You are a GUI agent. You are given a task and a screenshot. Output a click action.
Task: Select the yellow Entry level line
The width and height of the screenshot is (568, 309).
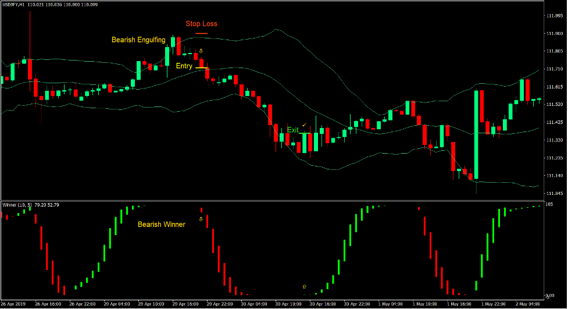point(202,68)
